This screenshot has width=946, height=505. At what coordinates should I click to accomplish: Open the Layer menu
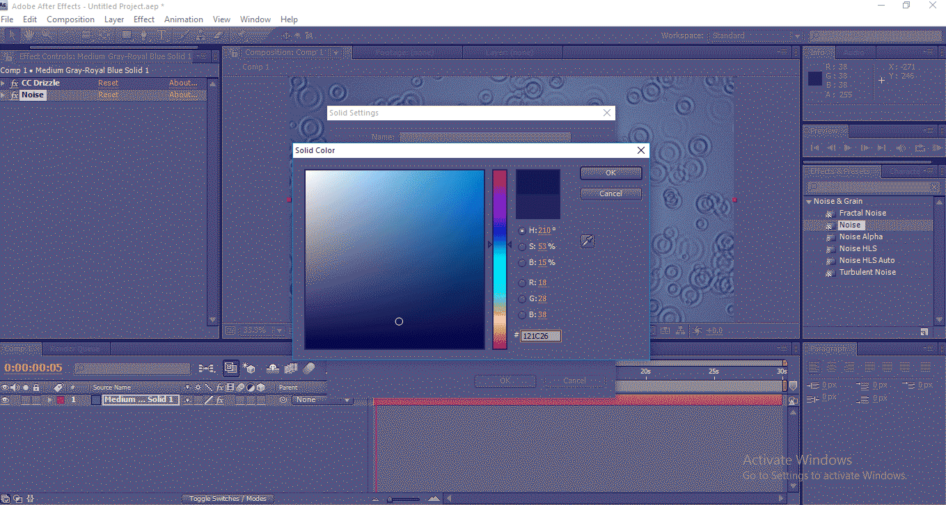(x=114, y=19)
